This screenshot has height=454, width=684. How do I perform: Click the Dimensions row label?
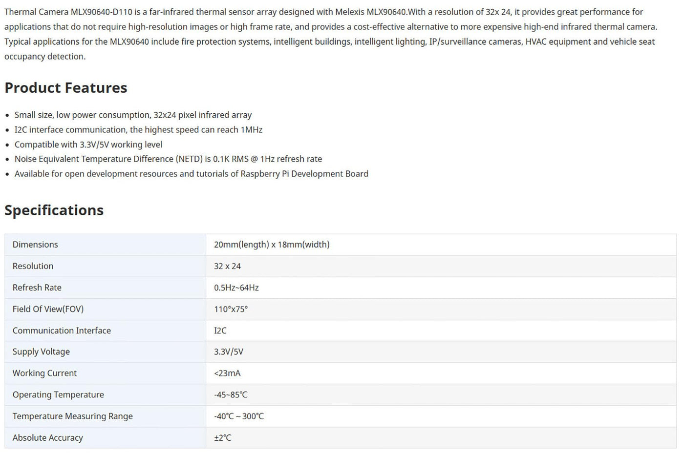coord(35,245)
